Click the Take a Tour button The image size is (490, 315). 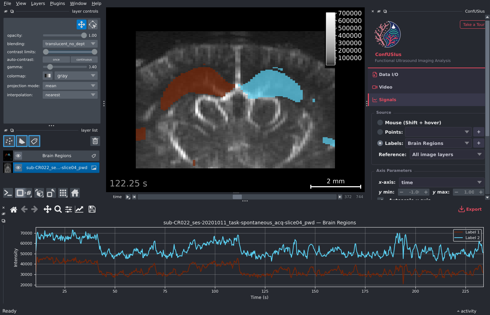(x=473, y=24)
